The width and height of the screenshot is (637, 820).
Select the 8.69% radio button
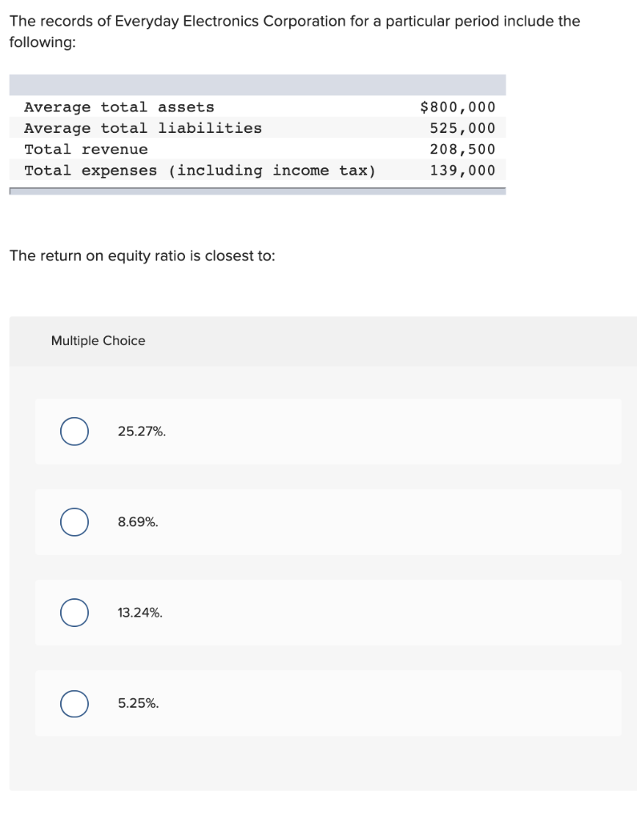pos(75,522)
